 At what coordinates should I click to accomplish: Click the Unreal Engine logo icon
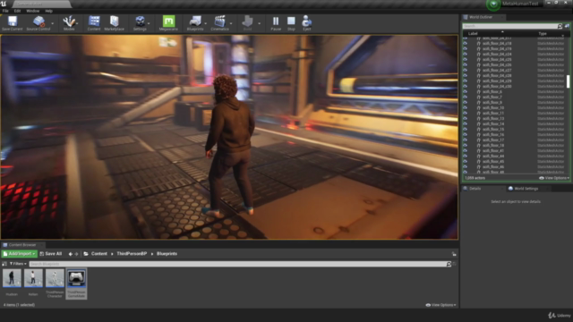(4, 4)
